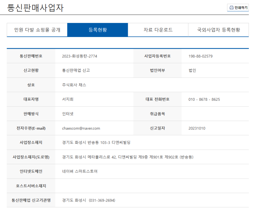This screenshot has height=209, width=254.
Task: Click agency 경기도 화성시 (031-369-2694)
Action: click(89, 200)
